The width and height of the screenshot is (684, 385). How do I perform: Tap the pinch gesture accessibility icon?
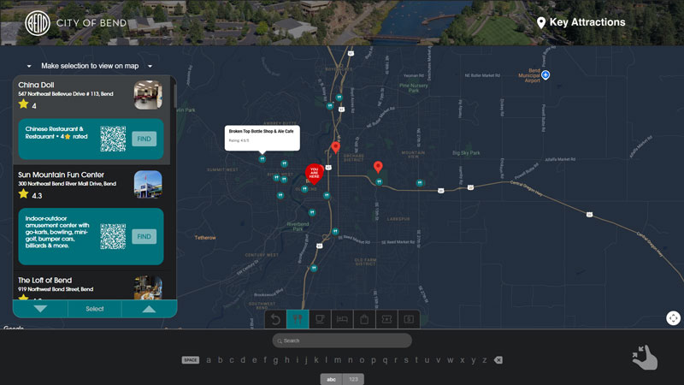point(644,356)
